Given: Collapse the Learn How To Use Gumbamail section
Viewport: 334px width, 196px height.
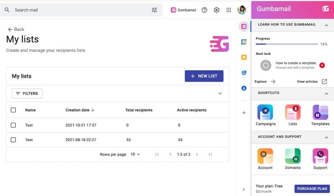Looking at the screenshot, I should click(x=326, y=24).
